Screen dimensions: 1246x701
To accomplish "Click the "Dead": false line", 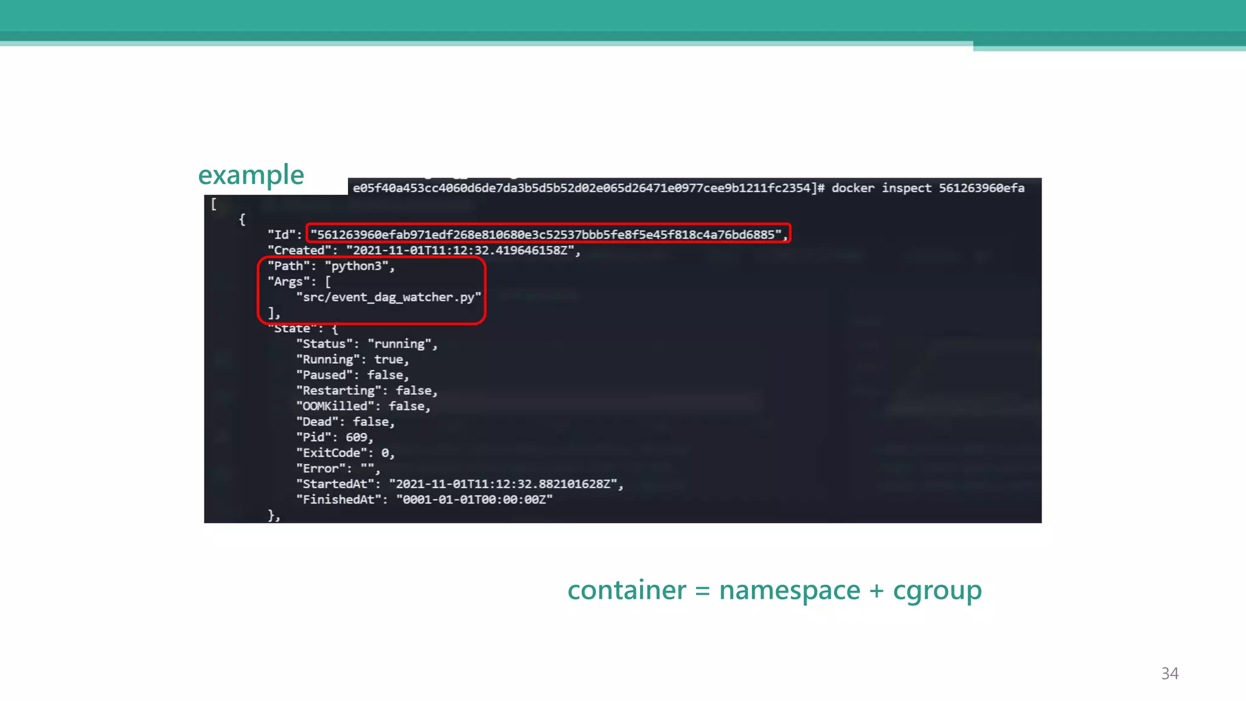I will pos(346,422).
